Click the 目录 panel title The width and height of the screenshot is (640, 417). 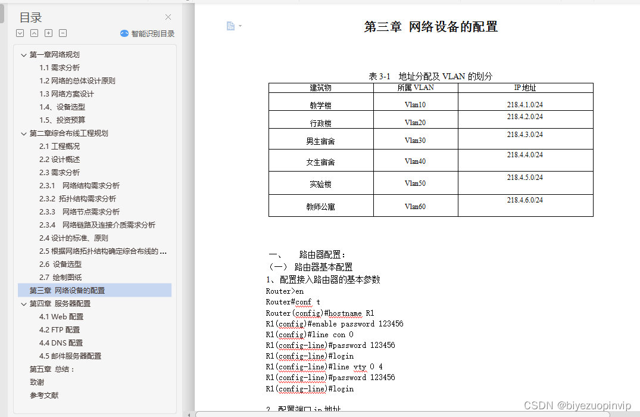[31, 17]
